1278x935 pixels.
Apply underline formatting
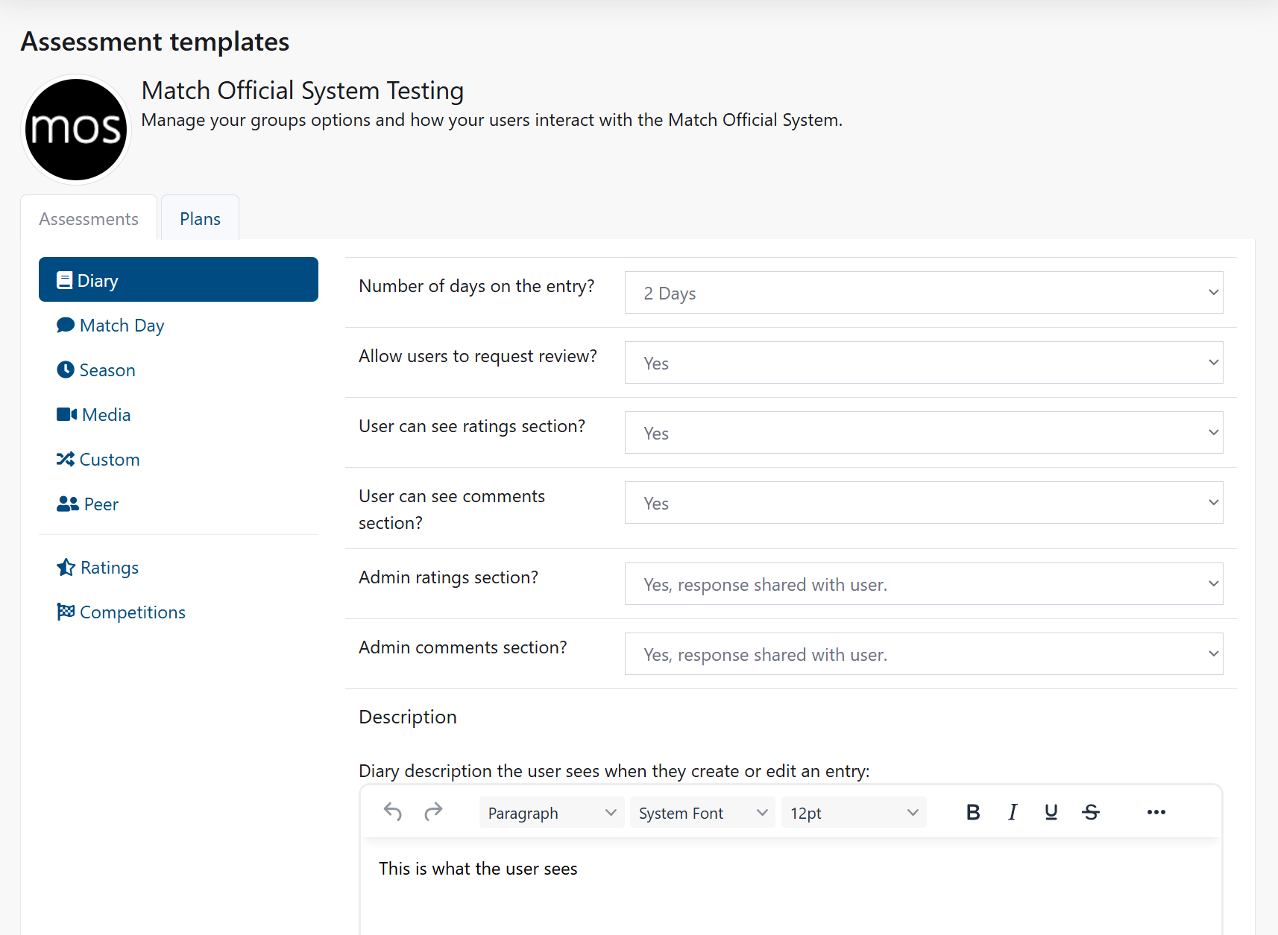1051,812
